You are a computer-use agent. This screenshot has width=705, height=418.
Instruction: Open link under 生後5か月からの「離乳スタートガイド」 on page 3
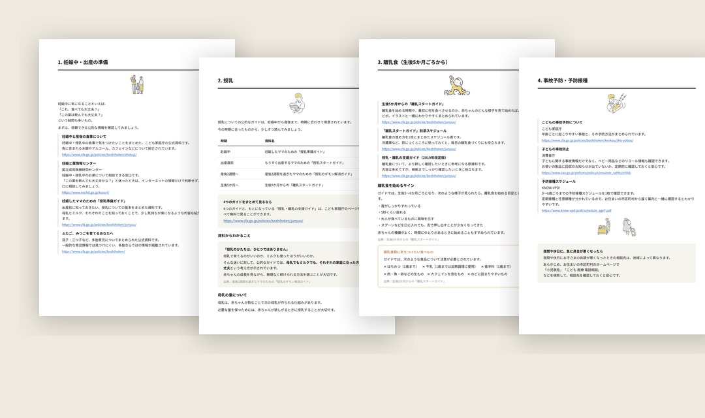click(419, 122)
